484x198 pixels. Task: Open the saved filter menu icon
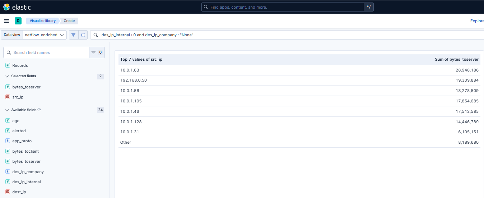coord(74,35)
